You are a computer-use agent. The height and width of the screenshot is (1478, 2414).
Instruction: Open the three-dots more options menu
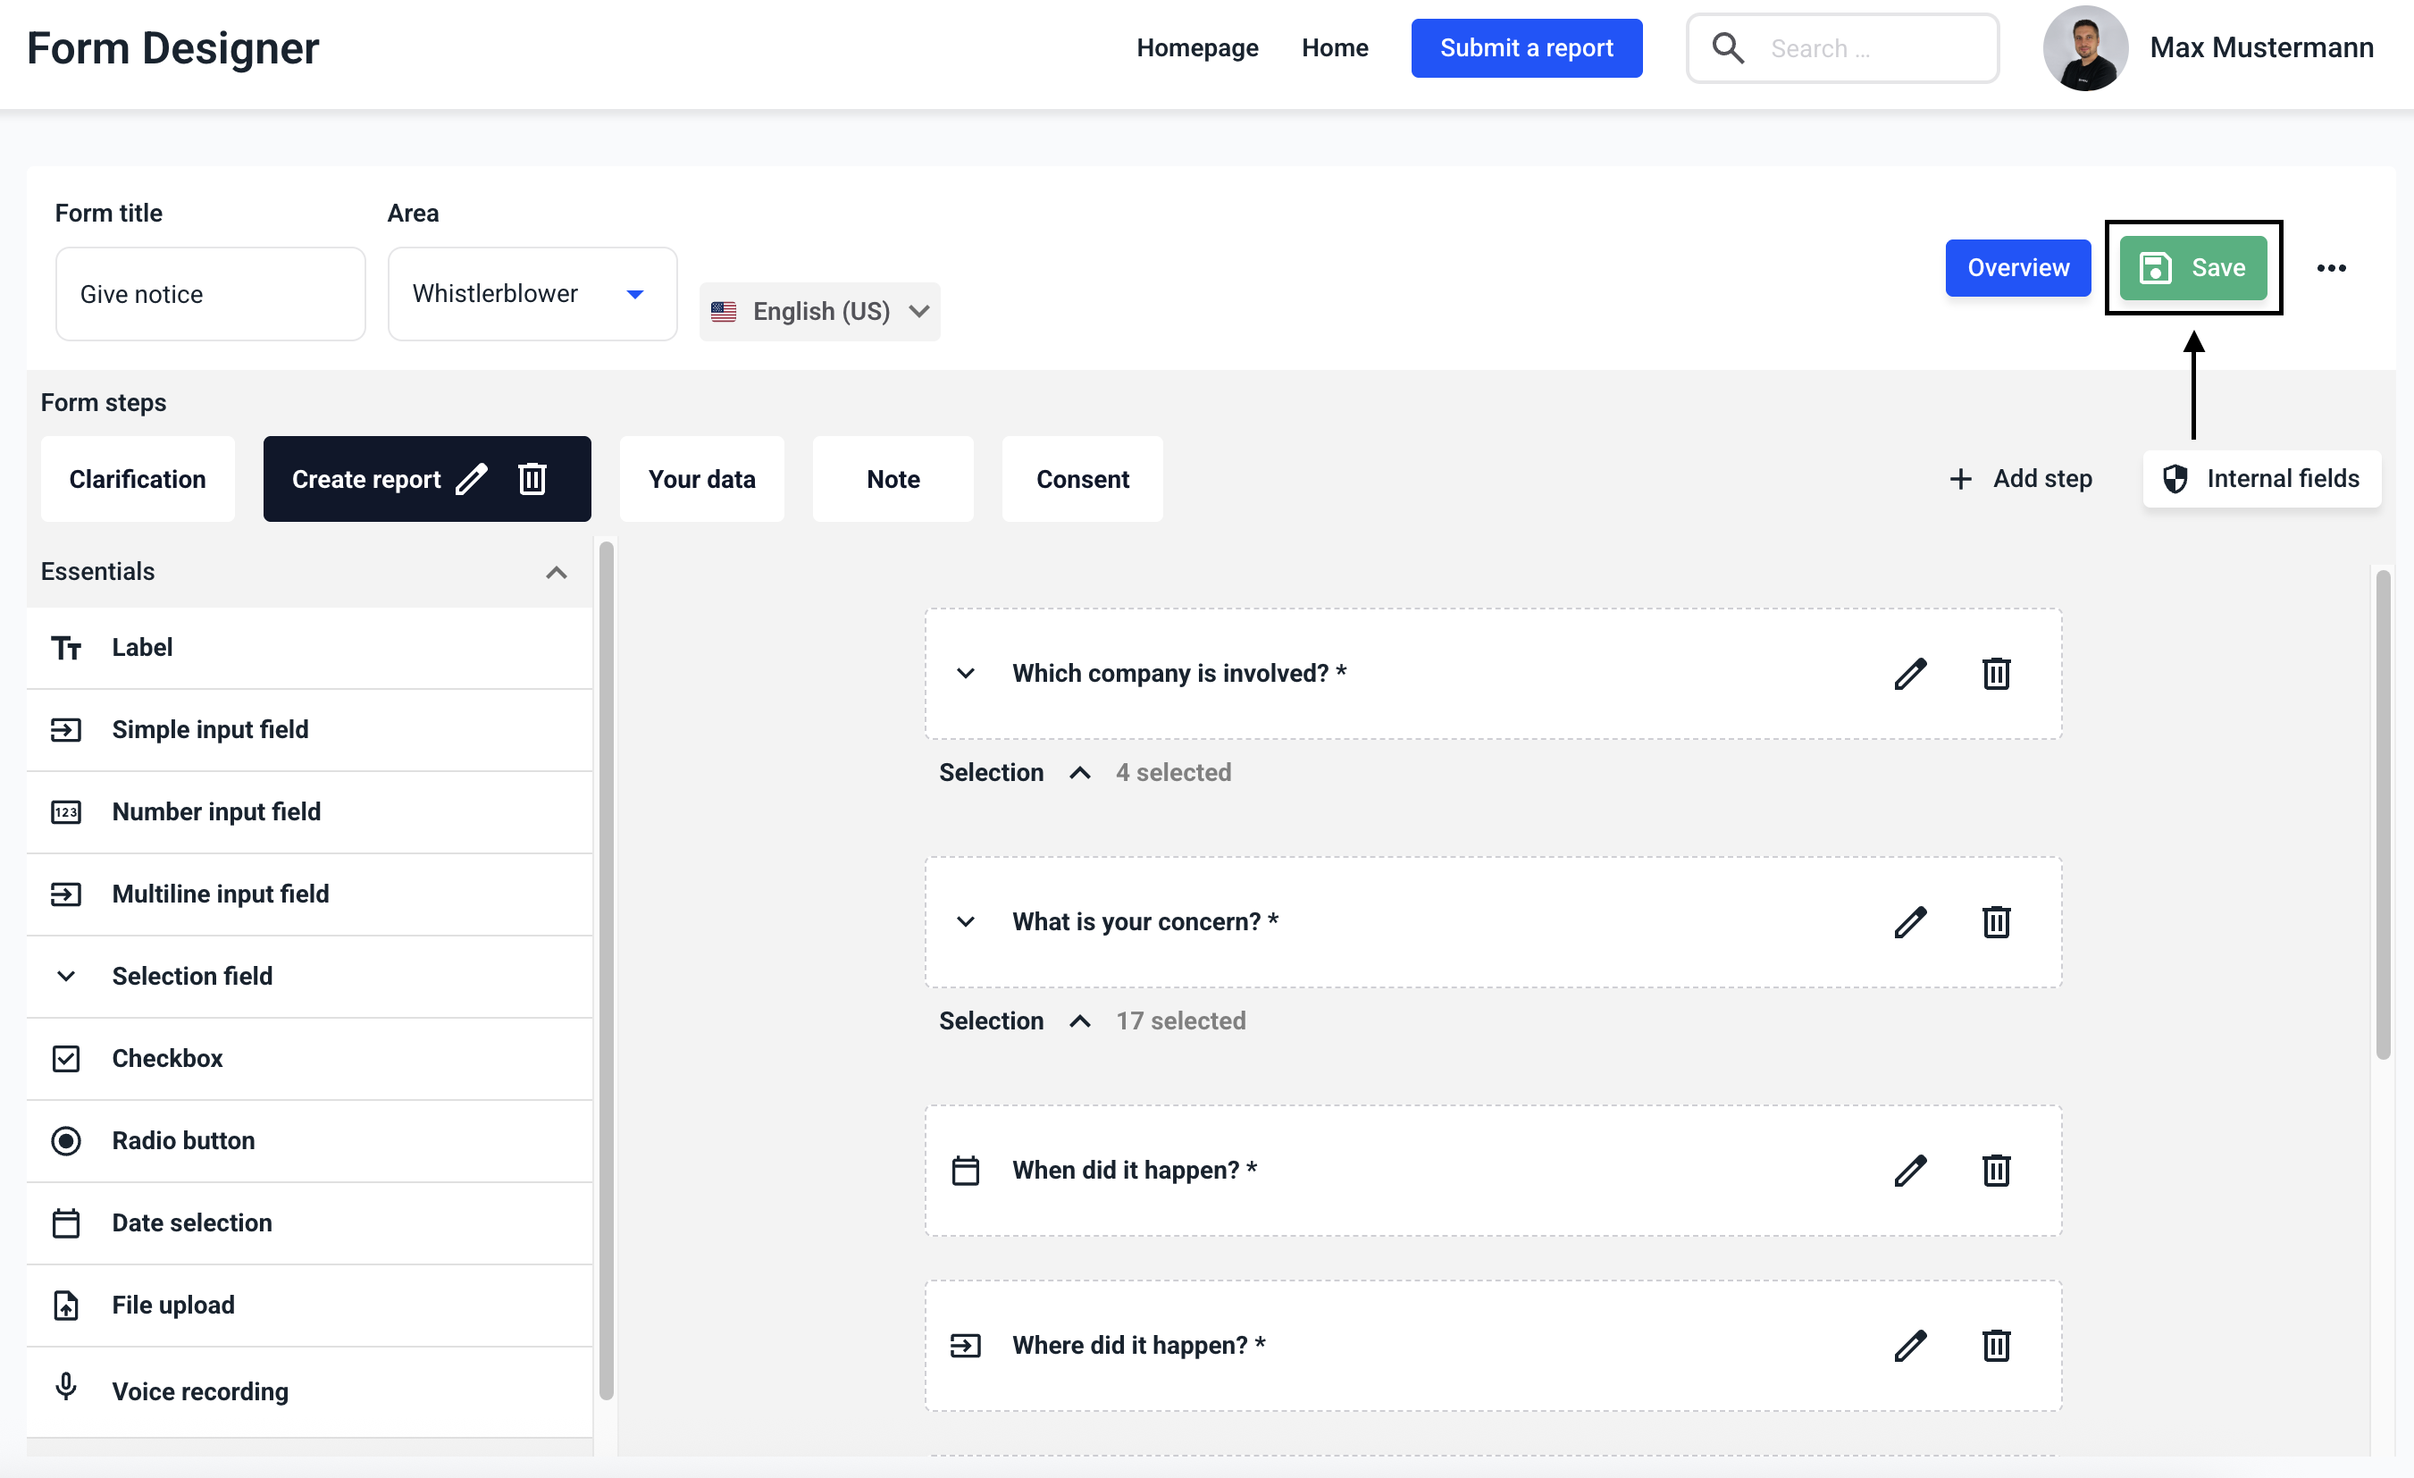click(2331, 267)
